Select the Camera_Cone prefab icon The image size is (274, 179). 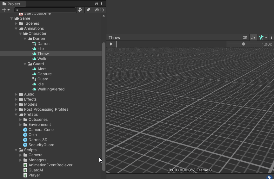point(25,130)
